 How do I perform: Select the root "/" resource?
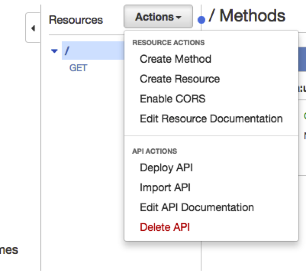pos(67,51)
